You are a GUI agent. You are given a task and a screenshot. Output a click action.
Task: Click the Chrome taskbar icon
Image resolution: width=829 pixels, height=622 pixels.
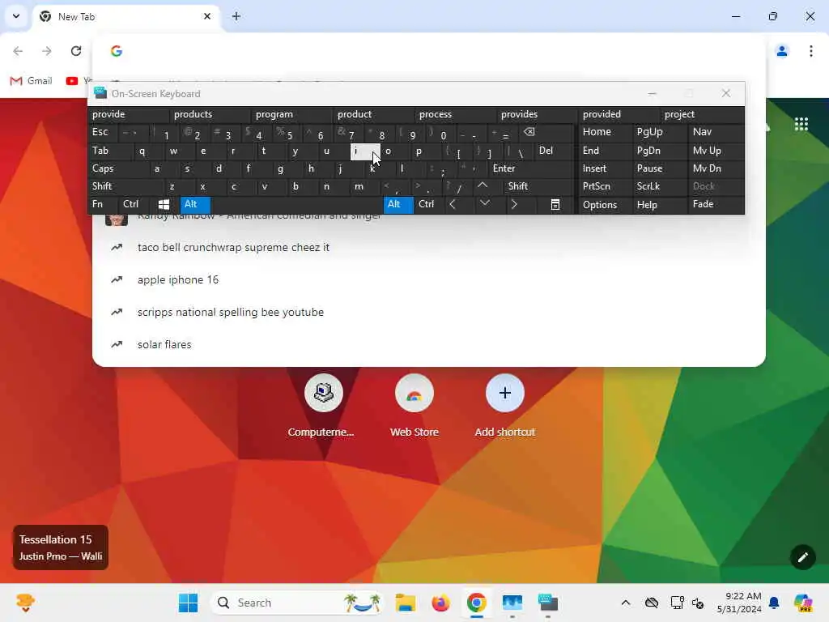pos(476,603)
